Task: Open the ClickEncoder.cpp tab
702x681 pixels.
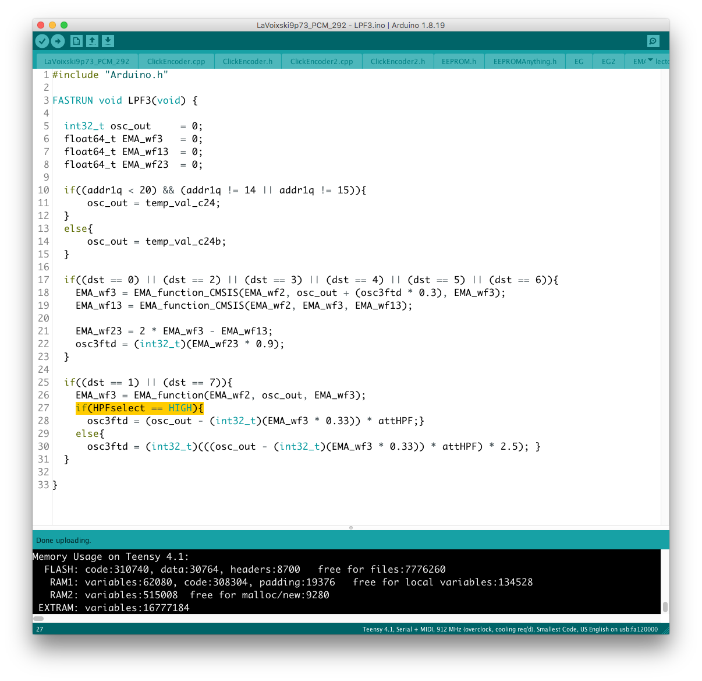Action: point(176,61)
